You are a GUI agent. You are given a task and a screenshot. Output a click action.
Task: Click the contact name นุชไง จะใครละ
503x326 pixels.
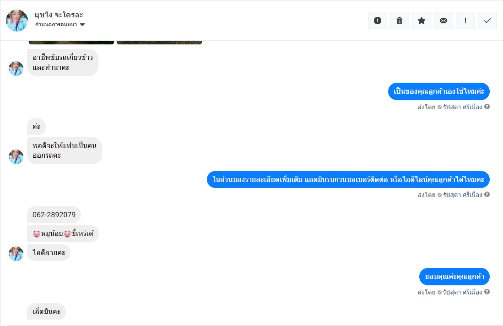pyautogui.click(x=59, y=15)
